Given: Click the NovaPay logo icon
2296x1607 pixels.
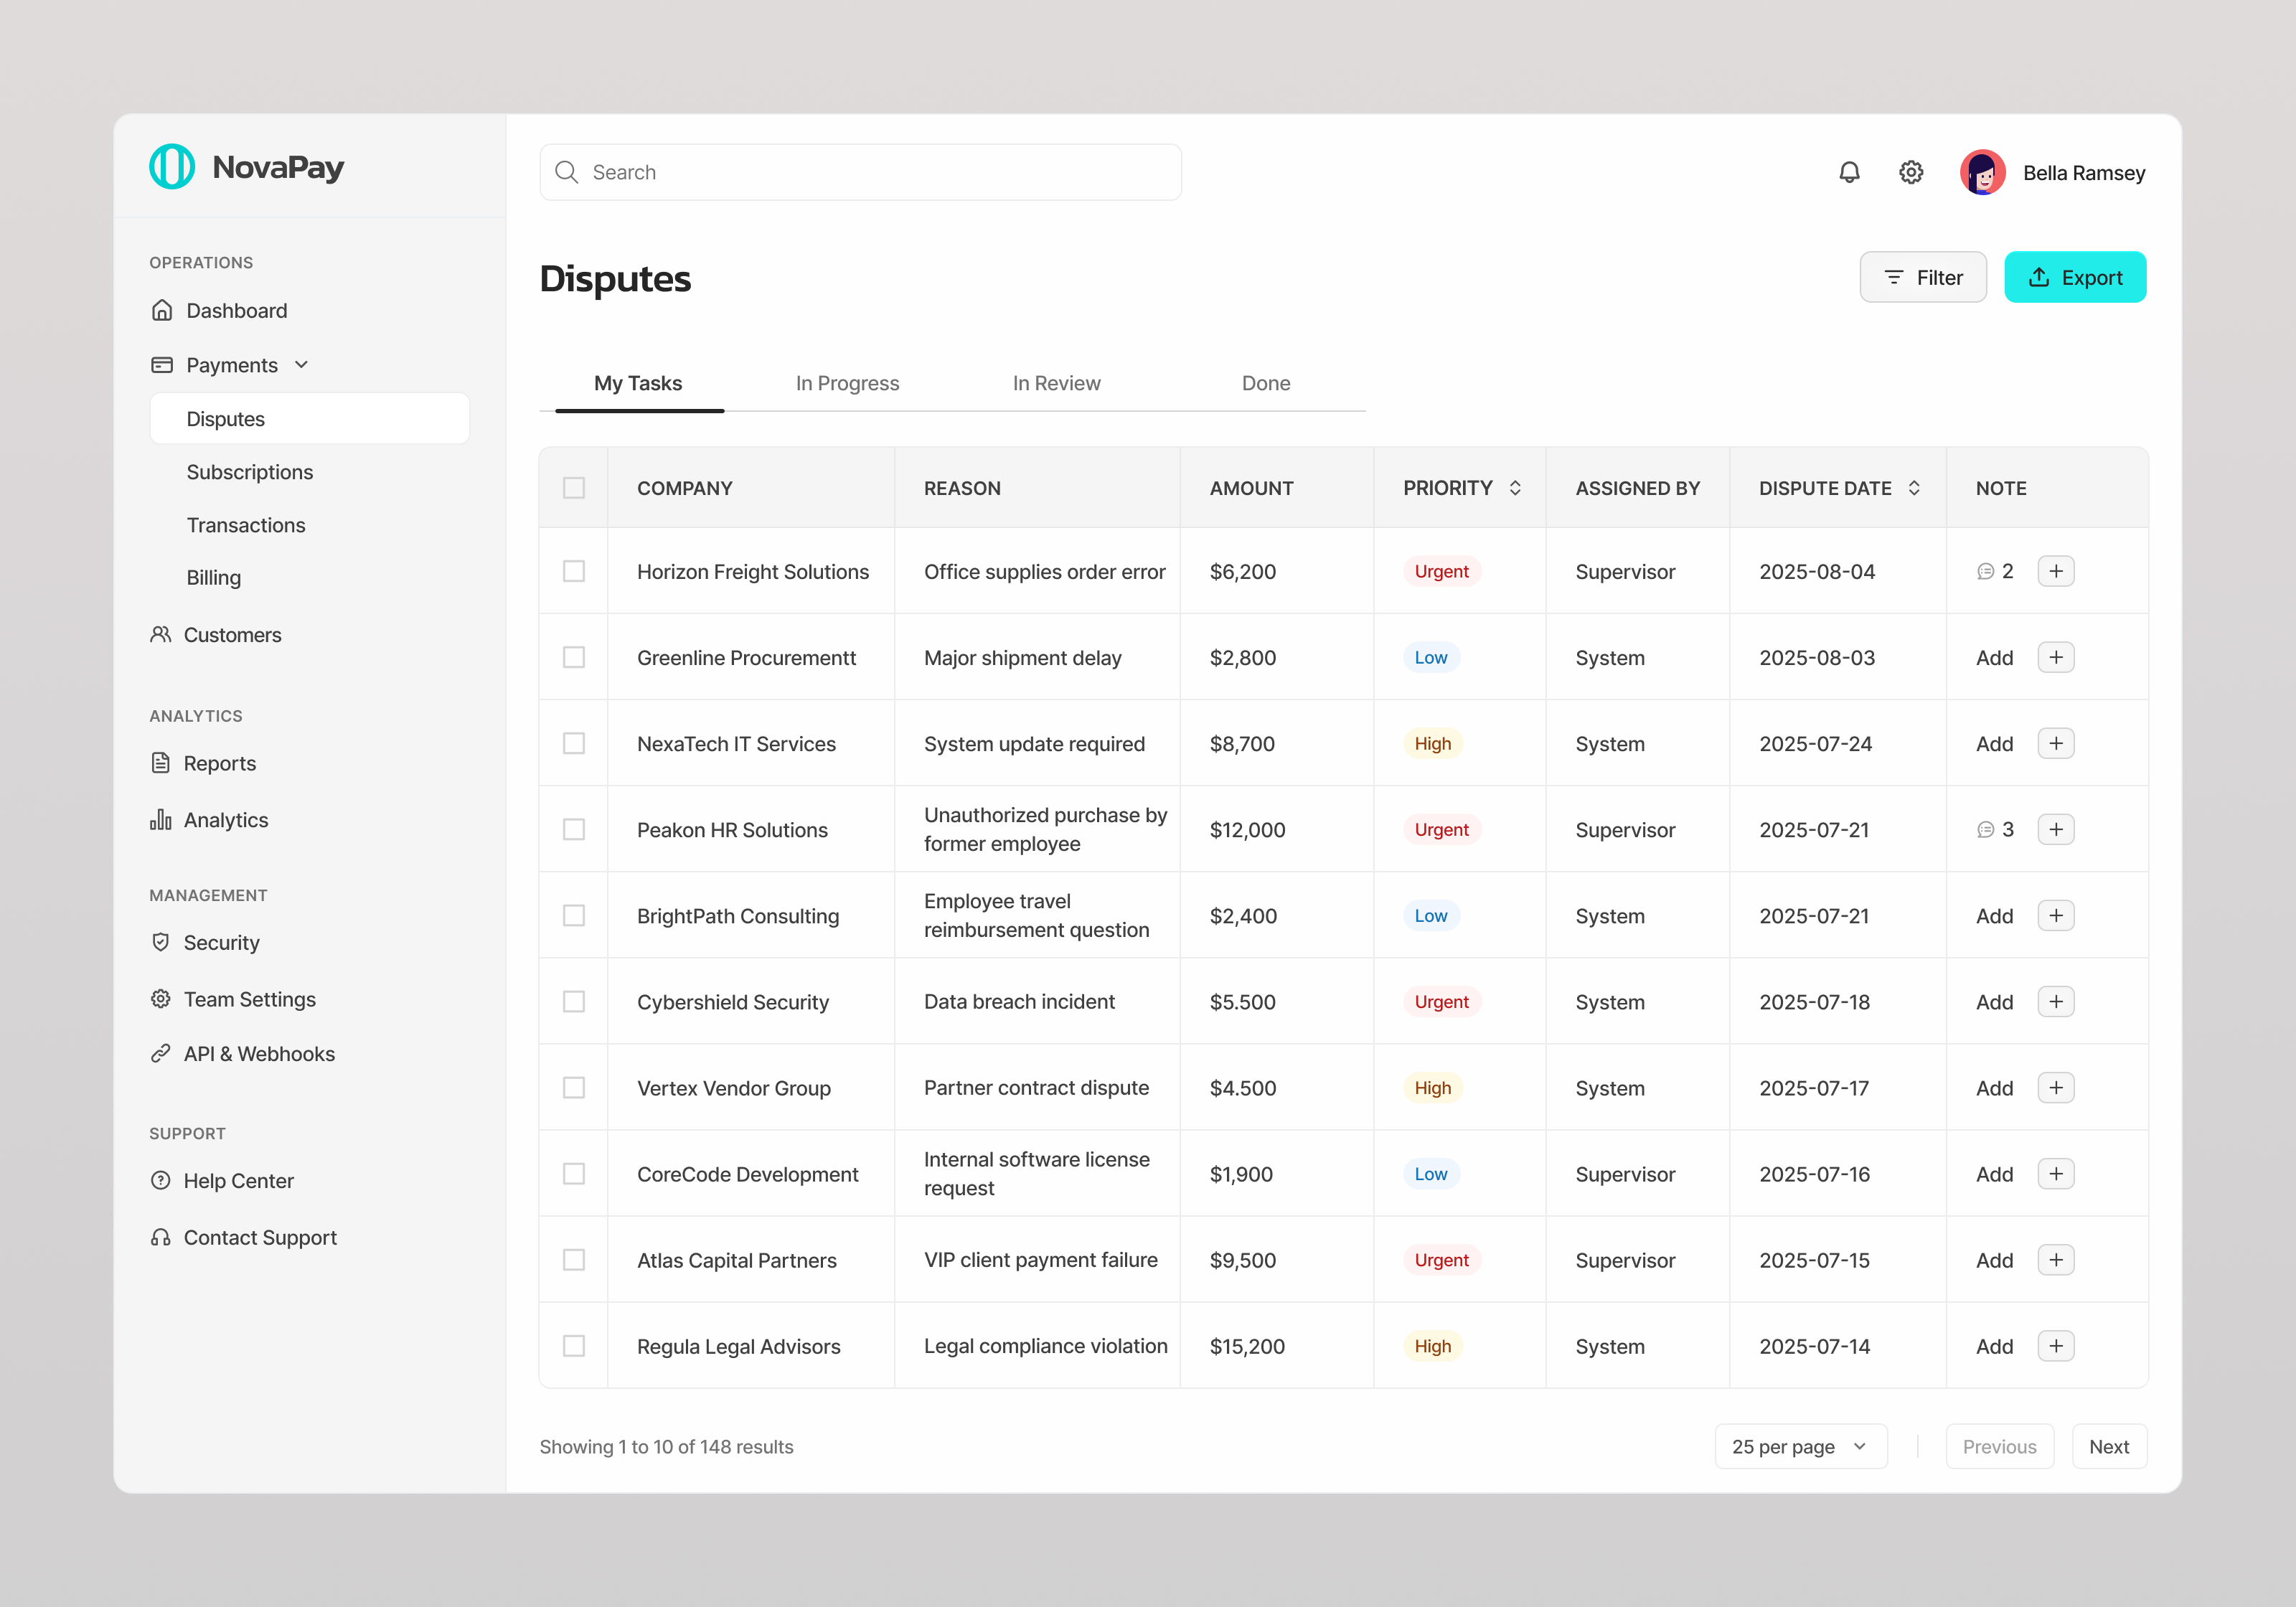Looking at the screenshot, I should [x=172, y=166].
